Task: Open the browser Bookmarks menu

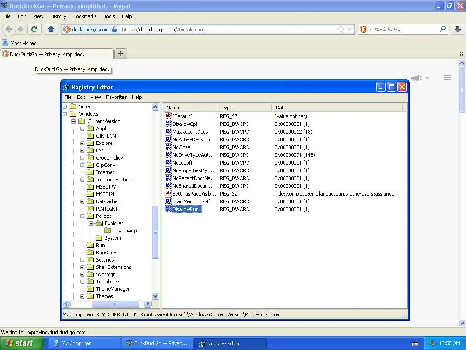Action: click(x=85, y=16)
